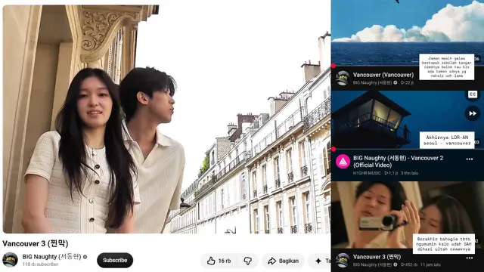This screenshot has width=484, height=272.
Task: Click the 16 rb like count
Action: pyautogui.click(x=225, y=261)
